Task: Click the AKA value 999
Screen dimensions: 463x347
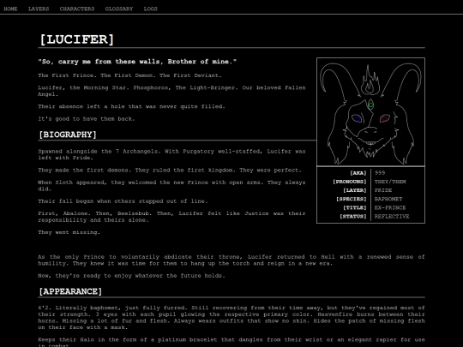Action: [x=380, y=173]
